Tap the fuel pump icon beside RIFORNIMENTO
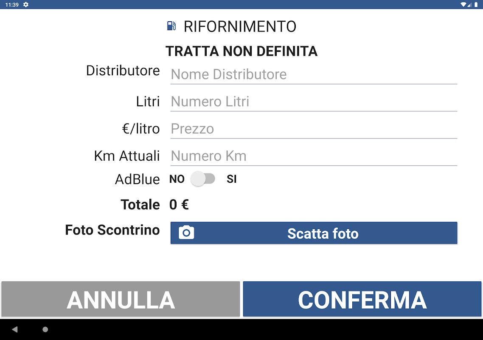Image resolution: width=483 pixels, height=340 pixels. 171,26
